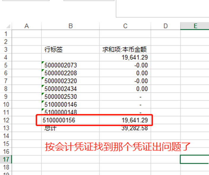The height and width of the screenshot is (175, 209).
Task: Click highlighted column E header
Action: [x=195, y=26]
